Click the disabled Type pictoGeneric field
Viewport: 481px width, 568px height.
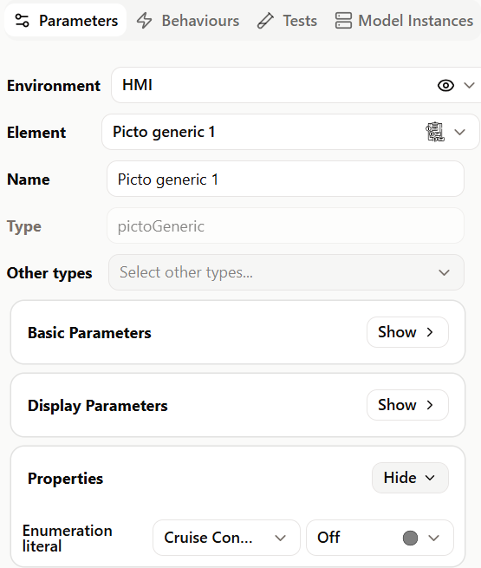point(285,225)
